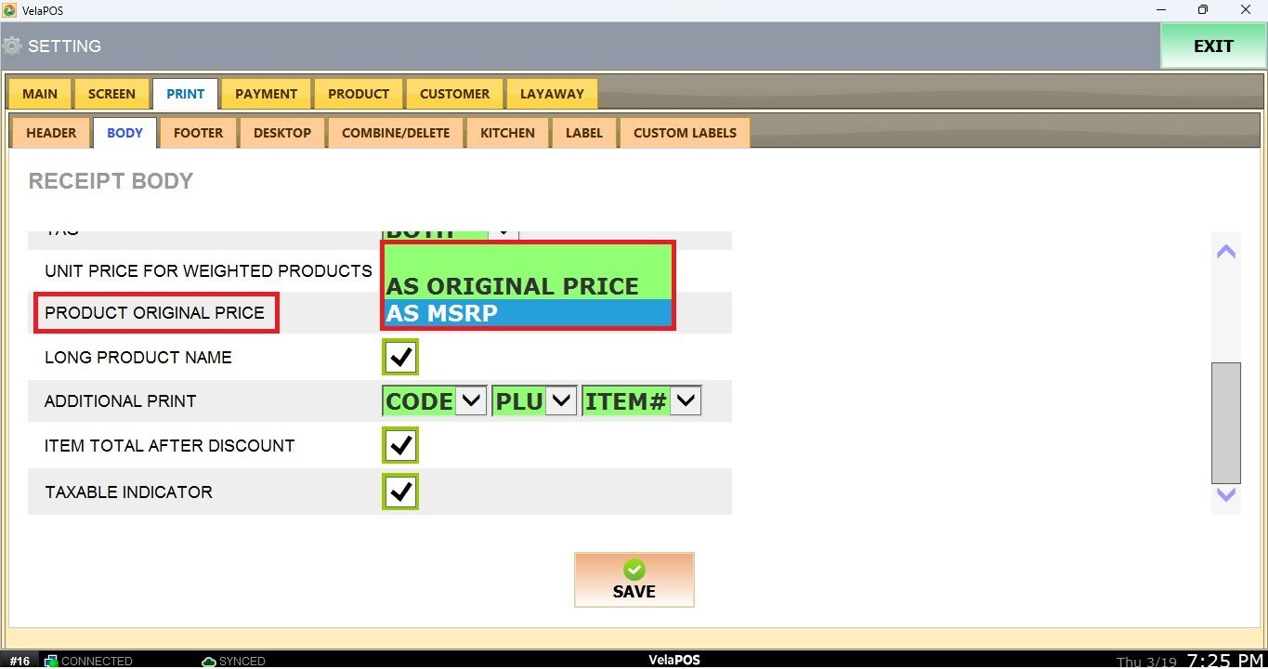
Task: Expand the PLU dropdown
Action: 561,401
